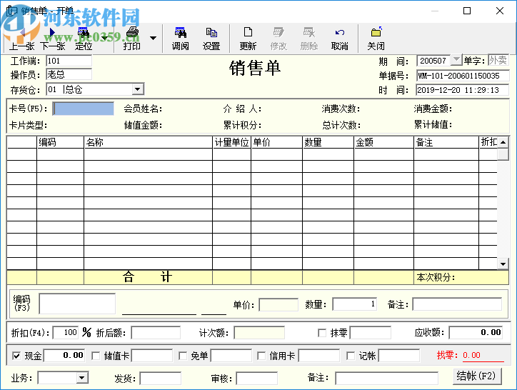Click the 单据号 document number field

pyautogui.click(x=463, y=76)
